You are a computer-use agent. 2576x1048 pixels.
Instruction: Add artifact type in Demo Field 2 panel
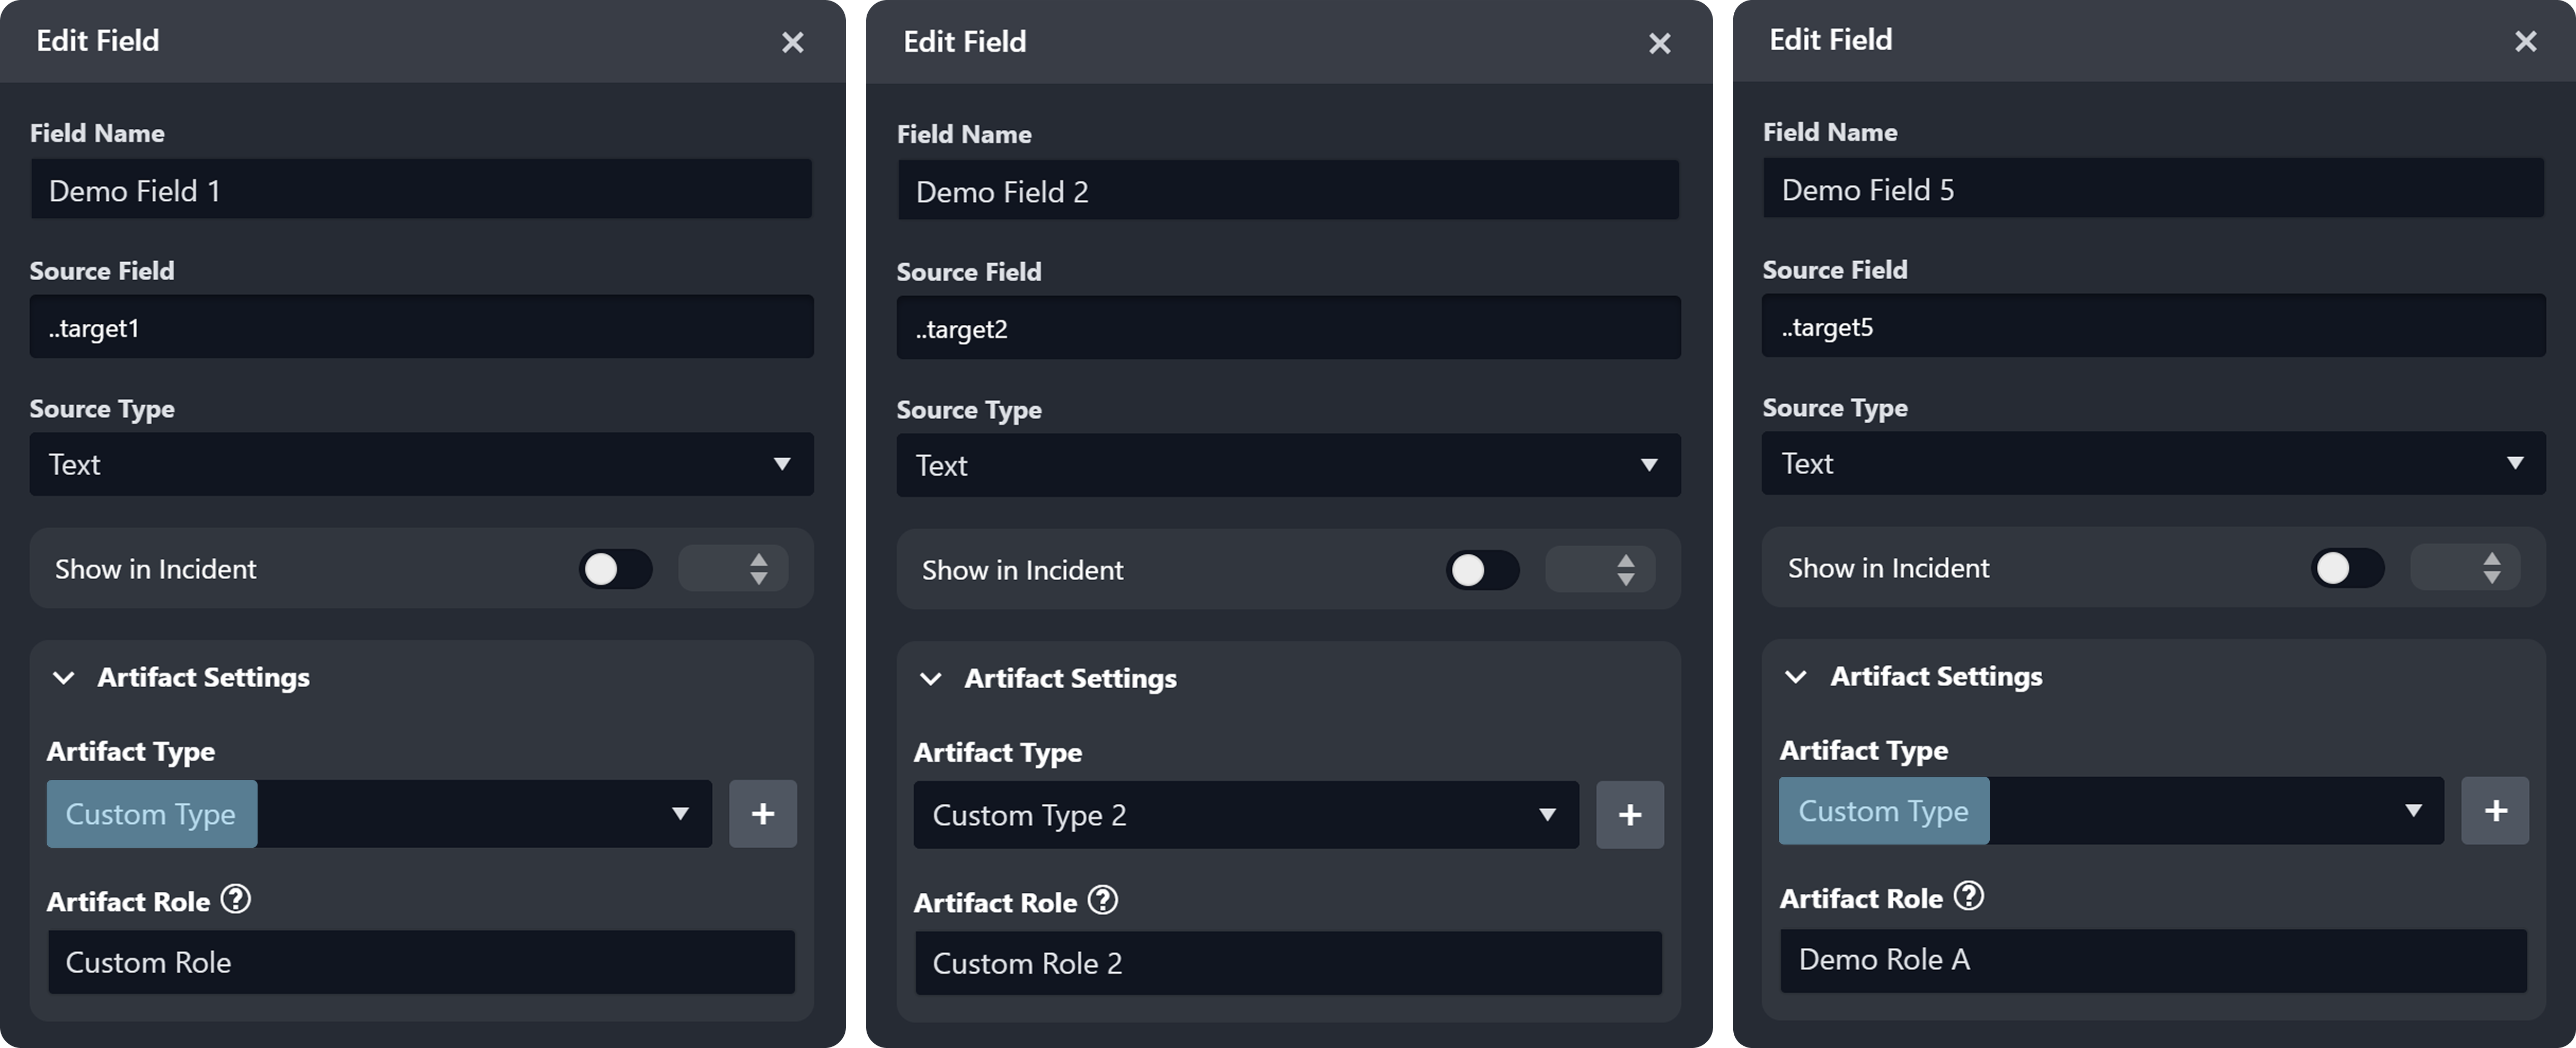pos(1629,814)
